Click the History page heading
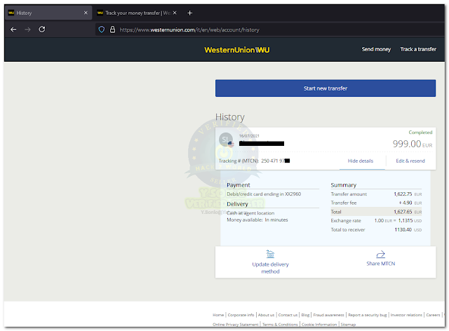This screenshot has height=331, width=449. click(230, 117)
